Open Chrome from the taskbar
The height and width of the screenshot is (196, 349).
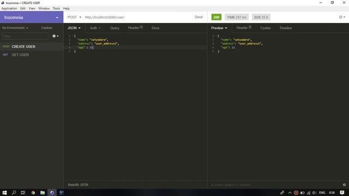tap(33, 193)
